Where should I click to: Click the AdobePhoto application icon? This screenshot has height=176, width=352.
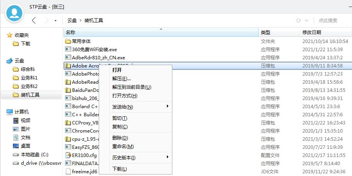pos(68,74)
